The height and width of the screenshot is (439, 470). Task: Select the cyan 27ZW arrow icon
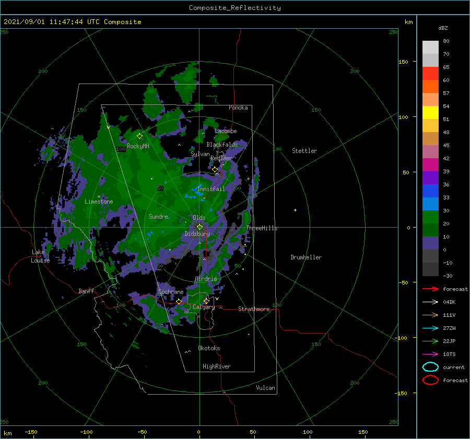click(430, 328)
